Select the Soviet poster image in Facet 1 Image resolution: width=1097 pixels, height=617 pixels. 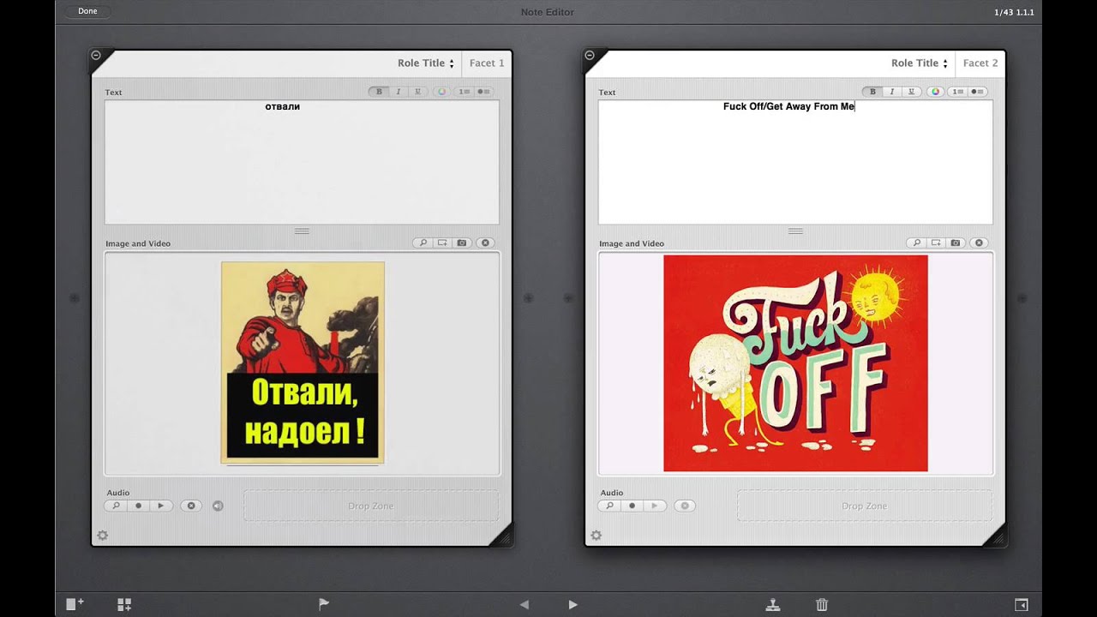click(x=303, y=362)
